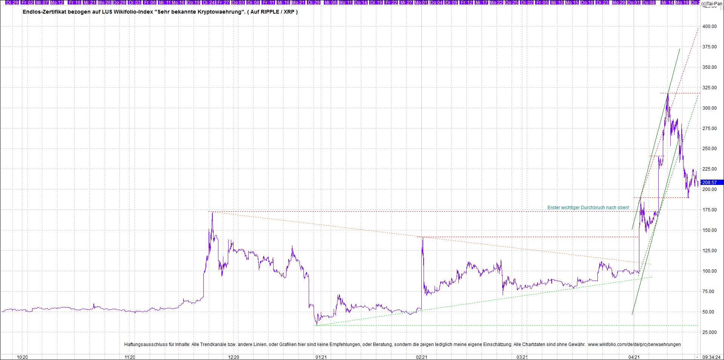Click the 09:34:24 clock in bottom corner
The height and width of the screenshot is (360, 724).
712,357
